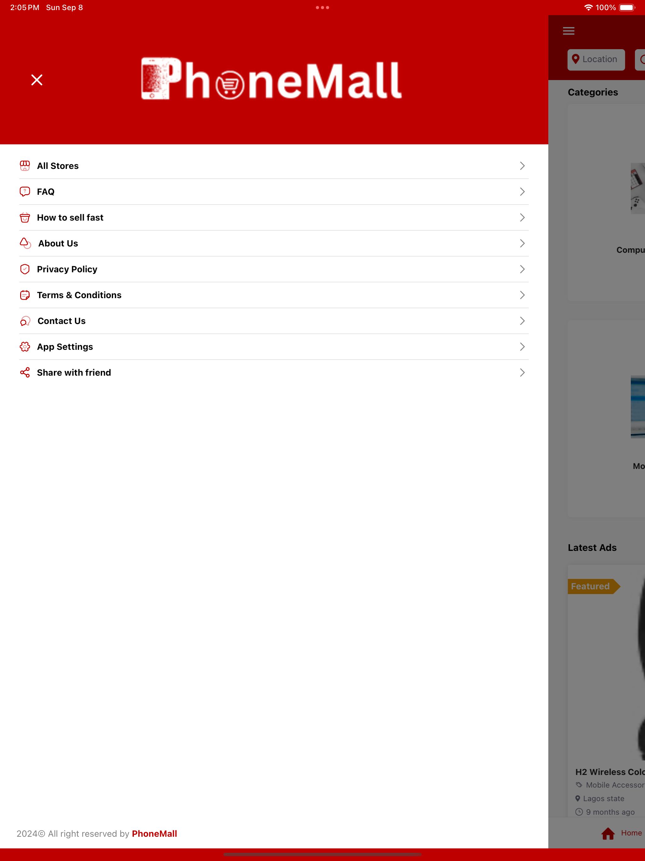This screenshot has width=645, height=861.
Task: Tap the chevron on About Us row
Action: point(522,243)
